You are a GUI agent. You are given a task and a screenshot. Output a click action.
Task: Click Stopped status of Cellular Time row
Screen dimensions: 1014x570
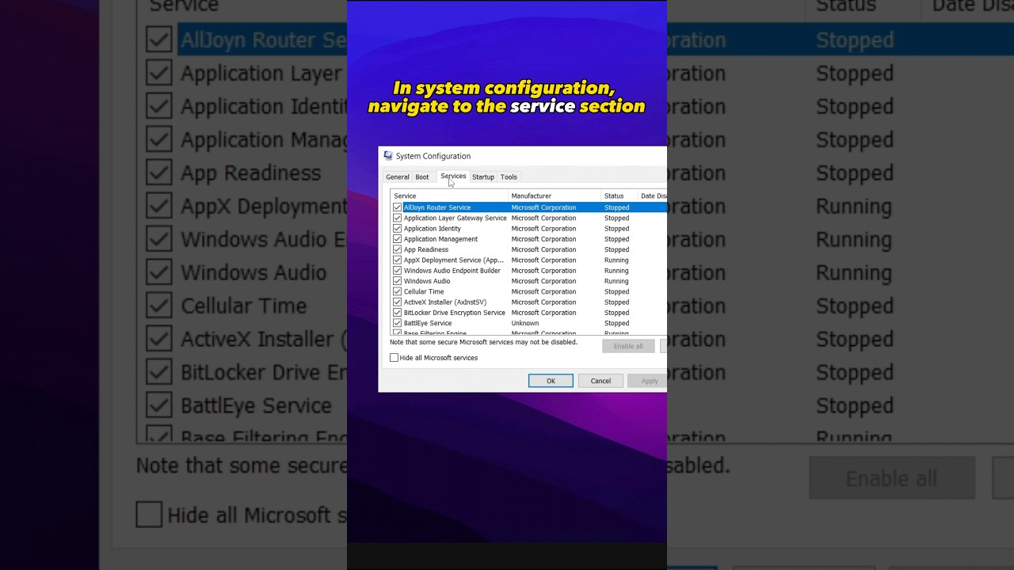617,291
